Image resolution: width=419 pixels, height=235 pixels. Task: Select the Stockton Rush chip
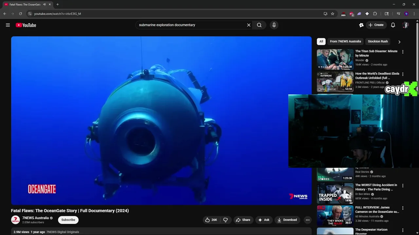(x=378, y=41)
